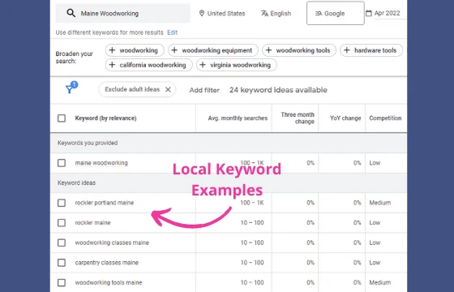Image resolution: width=454 pixels, height=292 pixels.
Task: Click plus icon on woodworking equipment chip
Action: click(x=174, y=50)
